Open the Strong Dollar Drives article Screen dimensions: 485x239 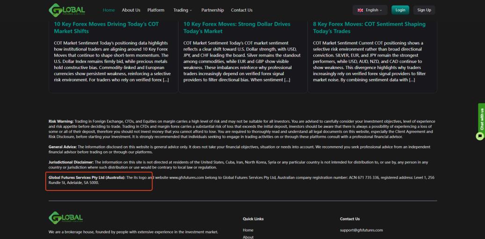click(x=237, y=28)
